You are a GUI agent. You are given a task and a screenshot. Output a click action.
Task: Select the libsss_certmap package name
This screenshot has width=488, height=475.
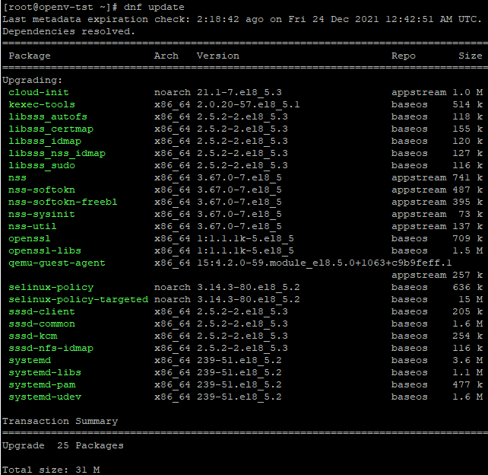tap(51, 129)
